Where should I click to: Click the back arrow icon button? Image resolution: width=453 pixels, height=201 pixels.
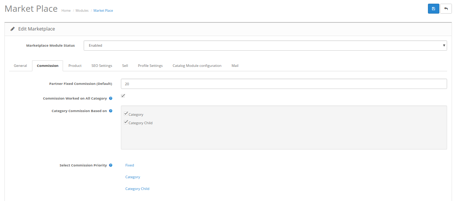point(446,9)
